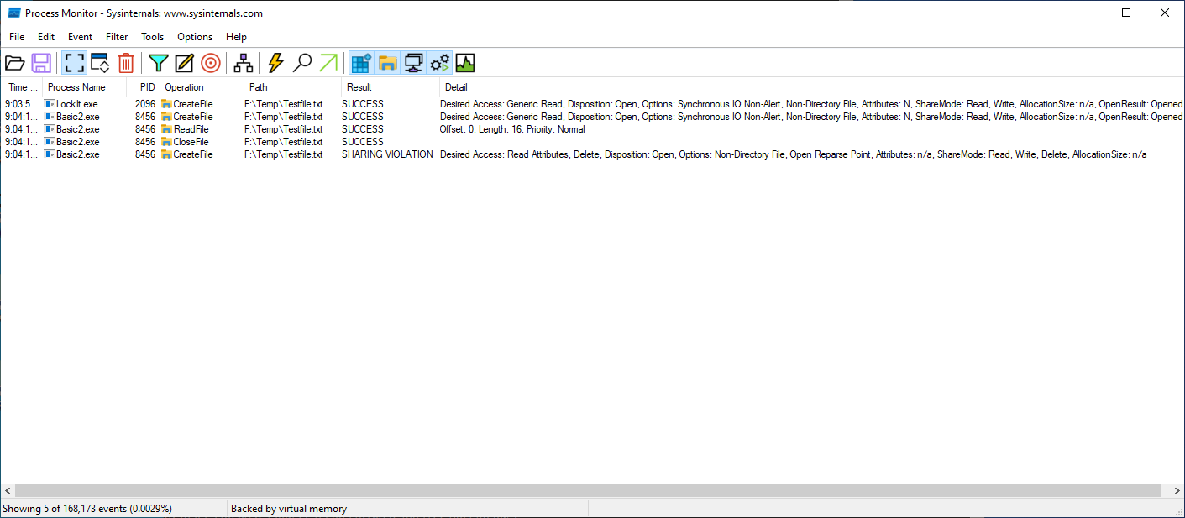Click the CloseFile operation cell
Screen dimensions: 1185x518
192,142
